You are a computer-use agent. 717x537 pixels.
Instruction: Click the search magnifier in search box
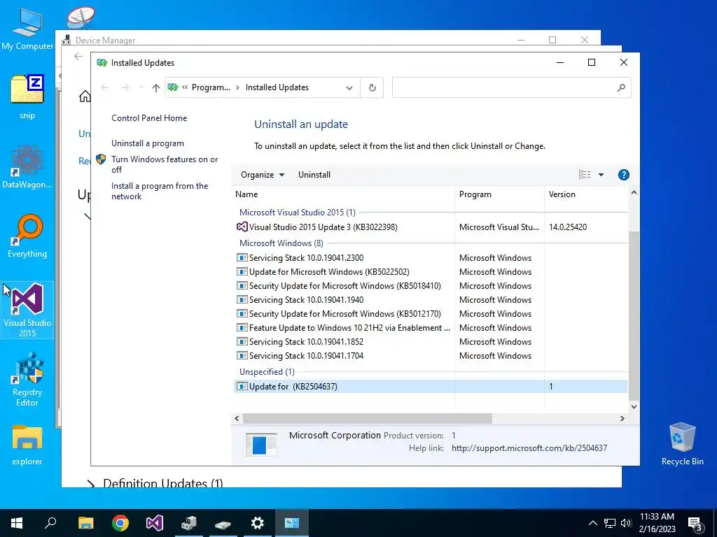(621, 87)
